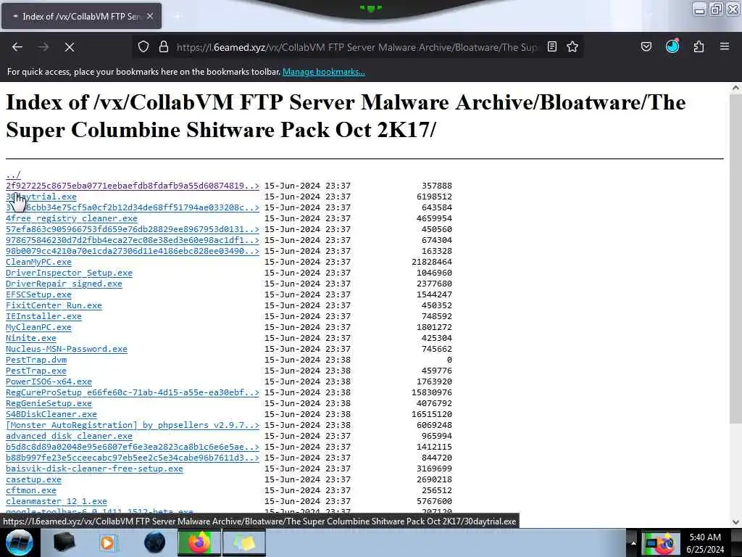Viewport: 742px width, 557px height.
Task: Click the page vertical scrollbar thumb
Action: (x=735, y=258)
